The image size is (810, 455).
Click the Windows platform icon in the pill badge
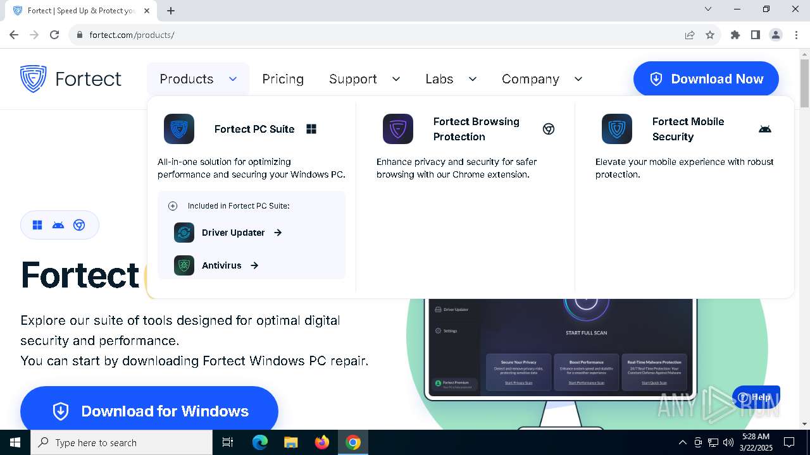(x=37, y=225)
